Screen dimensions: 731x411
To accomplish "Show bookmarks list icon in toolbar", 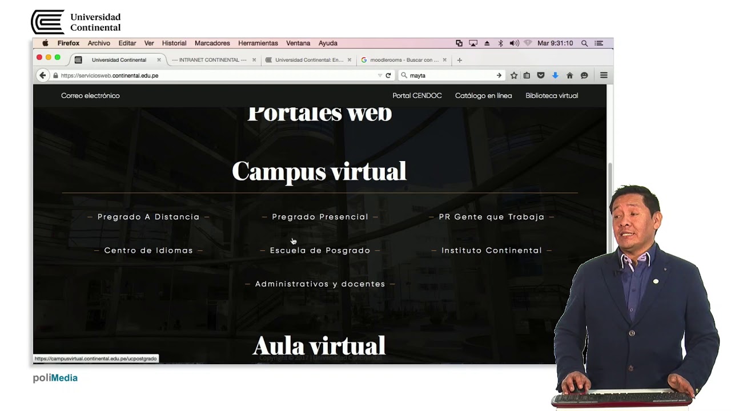I will (x=527, y=75).
